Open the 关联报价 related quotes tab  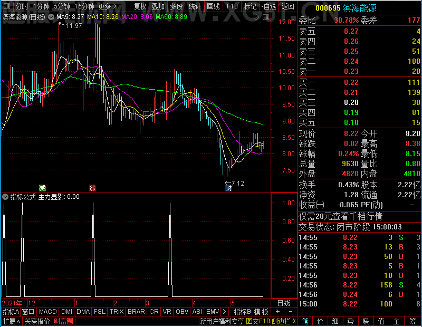coord(37,321)
